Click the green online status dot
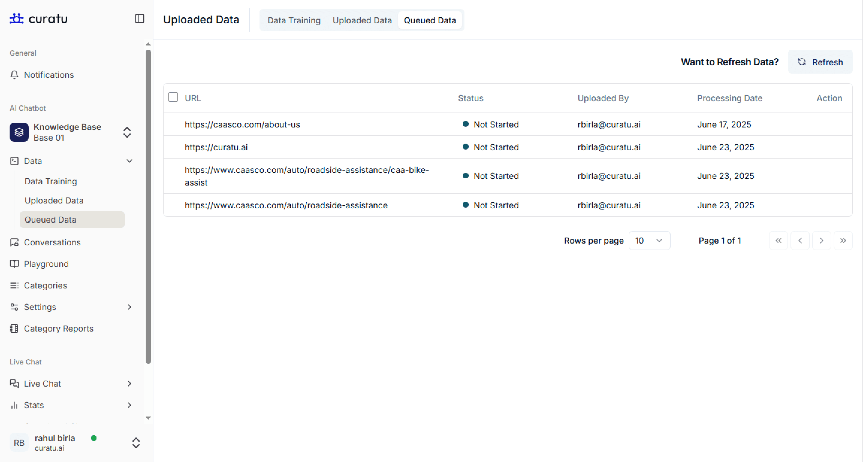863x462 pixels. tap(94, 438)
